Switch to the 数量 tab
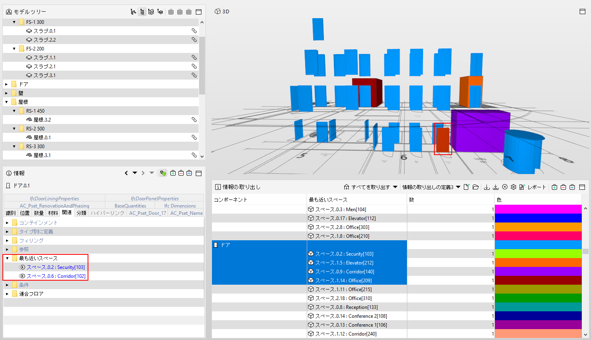The image size is (591, 340). click(39, 213)
